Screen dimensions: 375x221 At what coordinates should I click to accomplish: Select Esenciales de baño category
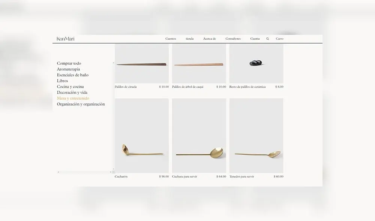(73, 75)
